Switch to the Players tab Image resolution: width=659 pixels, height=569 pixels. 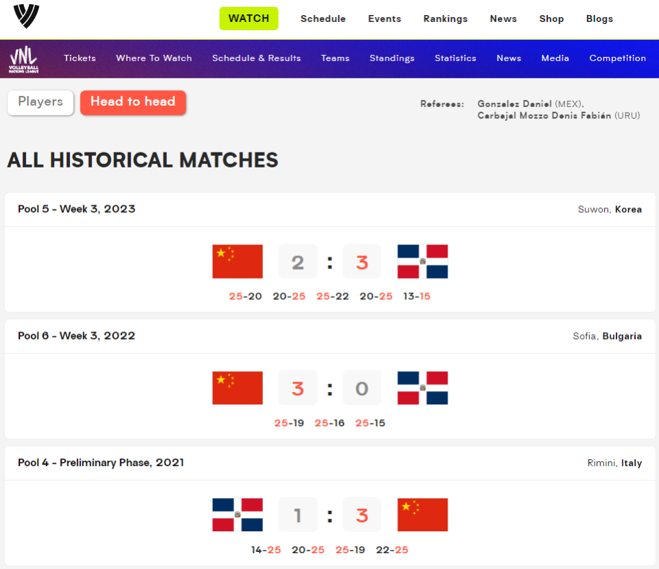click(41, 102)
